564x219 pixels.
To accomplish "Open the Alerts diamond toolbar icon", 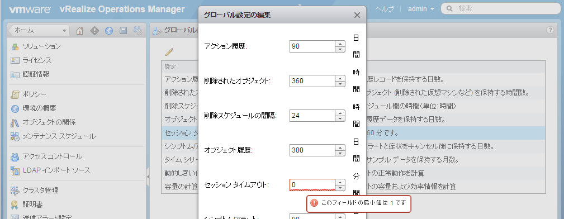I will click(x=94, y=31).
